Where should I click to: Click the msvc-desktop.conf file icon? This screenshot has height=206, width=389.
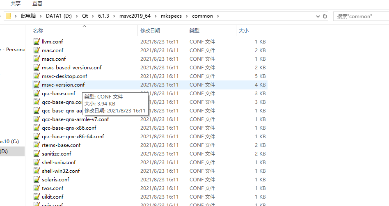tap(37, 76)
